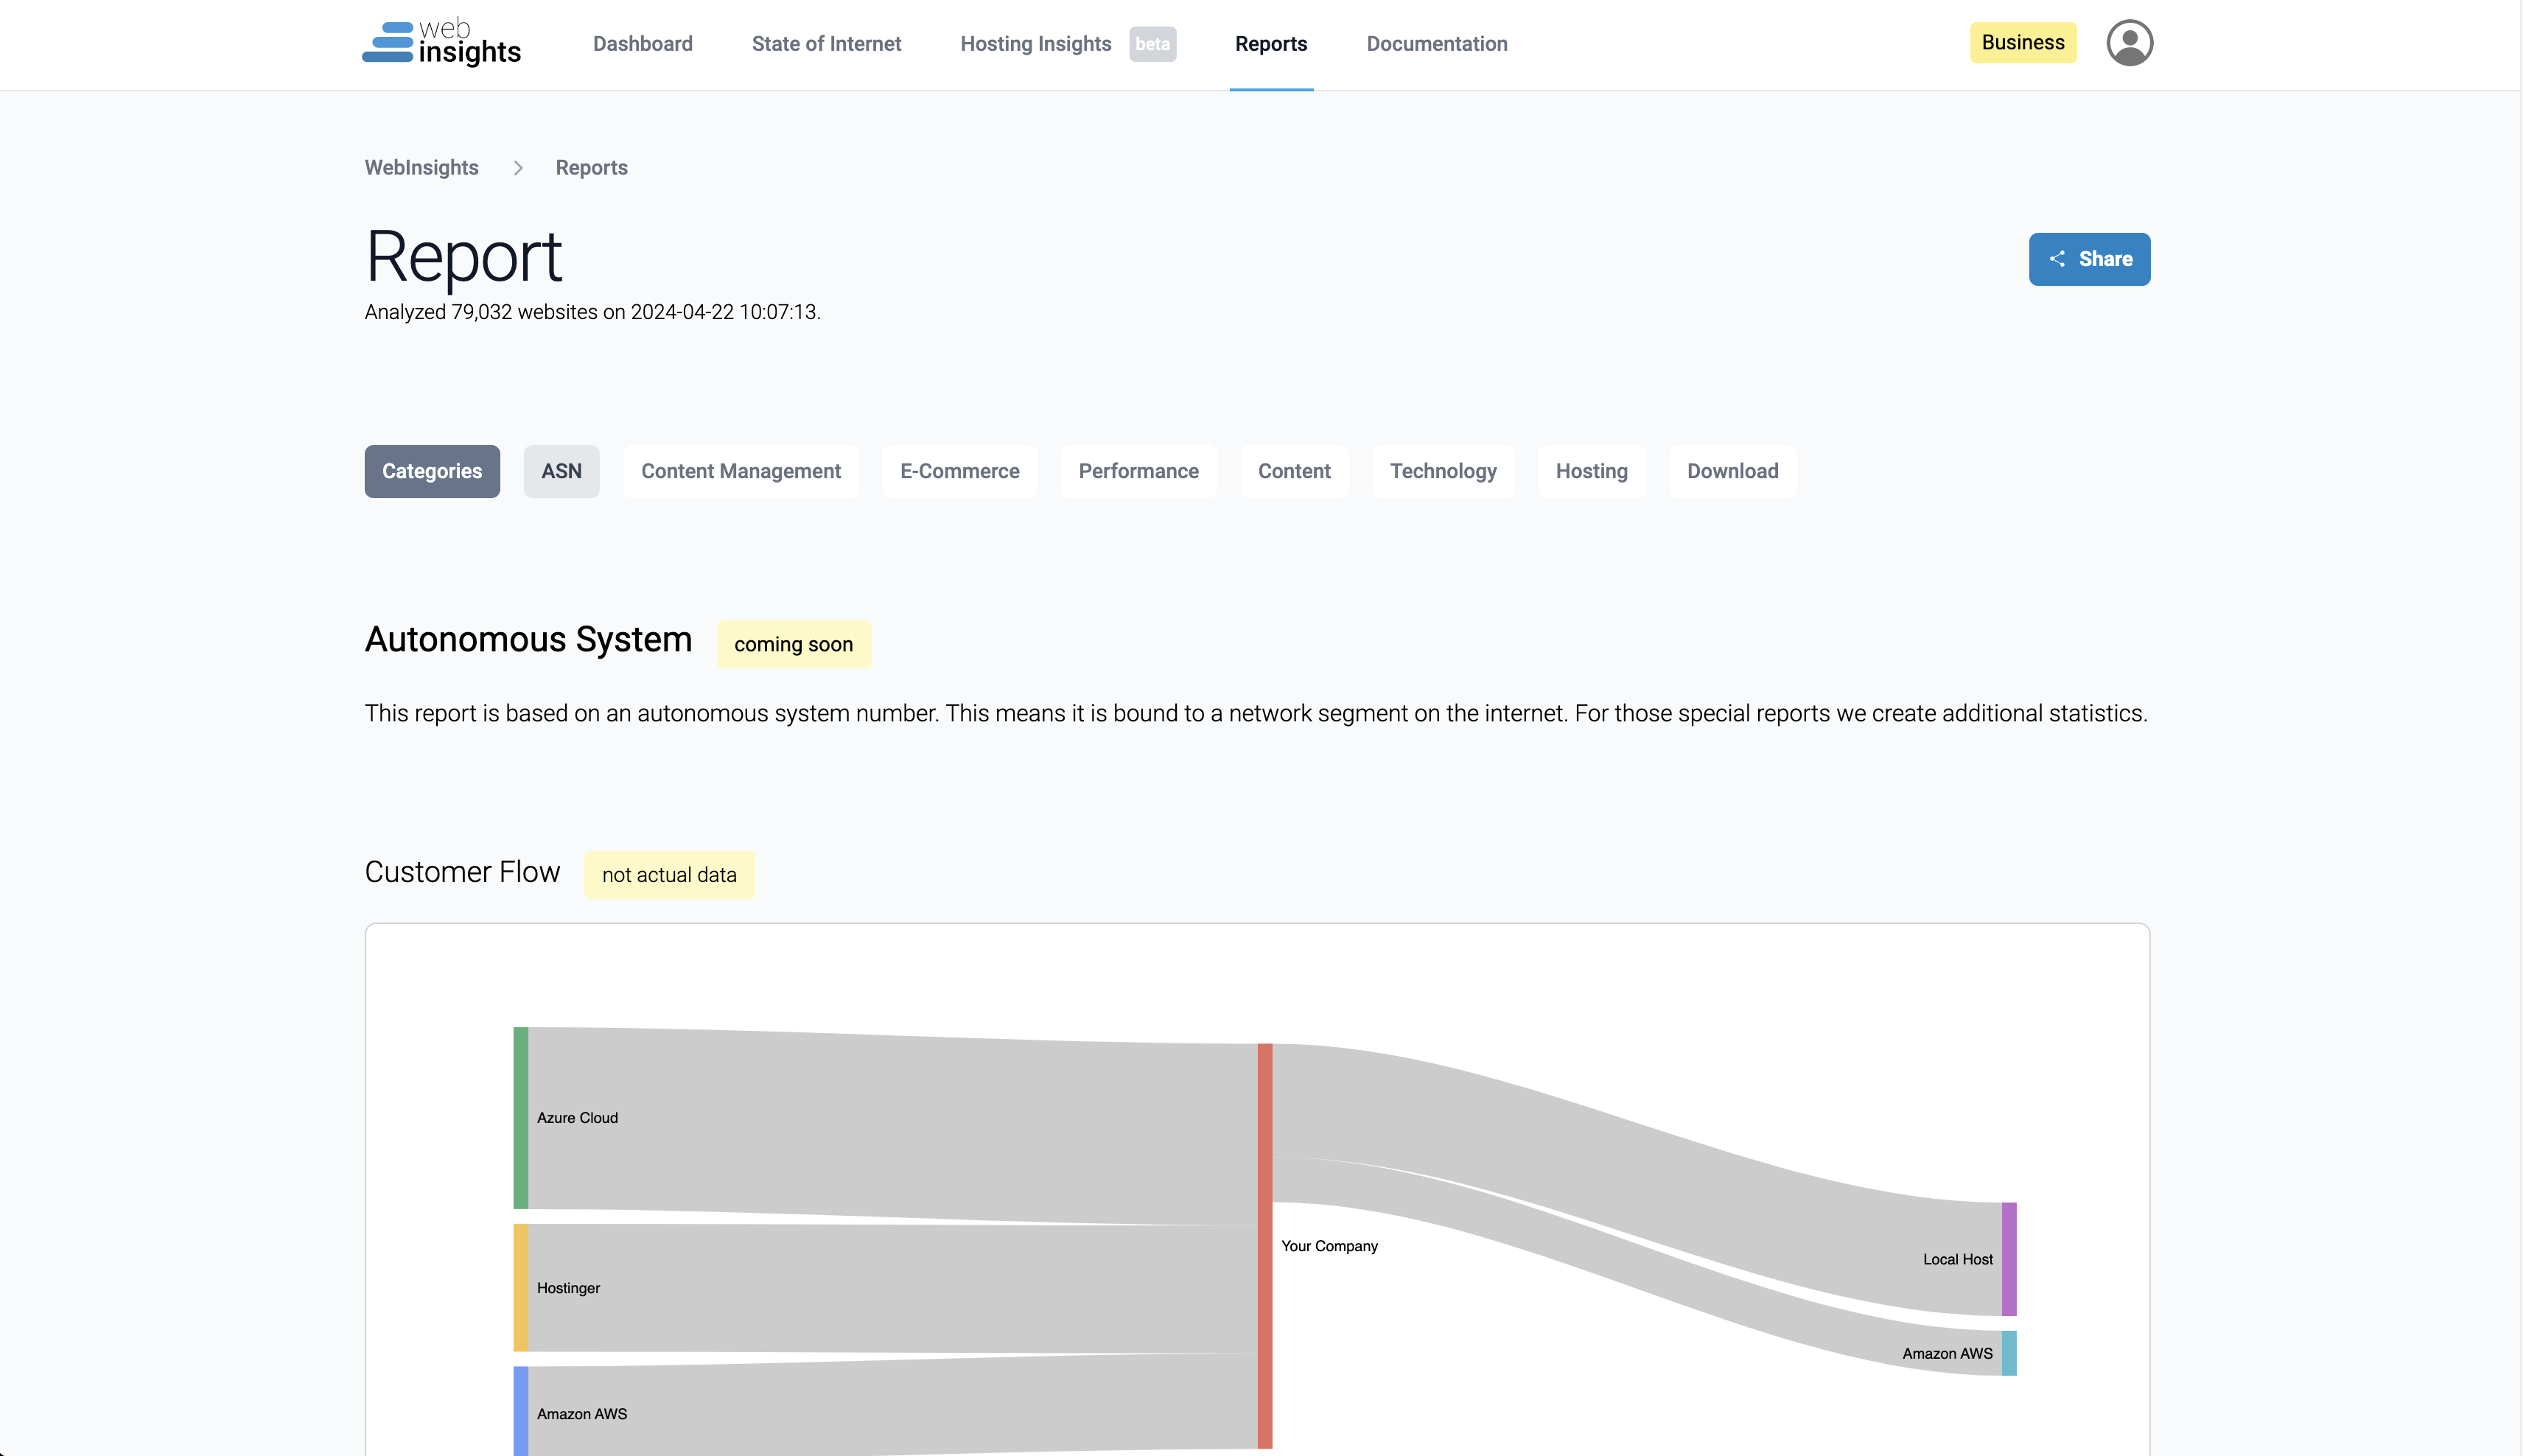The height and width of the screenshot is (1456, 2523).
Task: Click the Reports breadcrumb link
Action: click(591, 168)
